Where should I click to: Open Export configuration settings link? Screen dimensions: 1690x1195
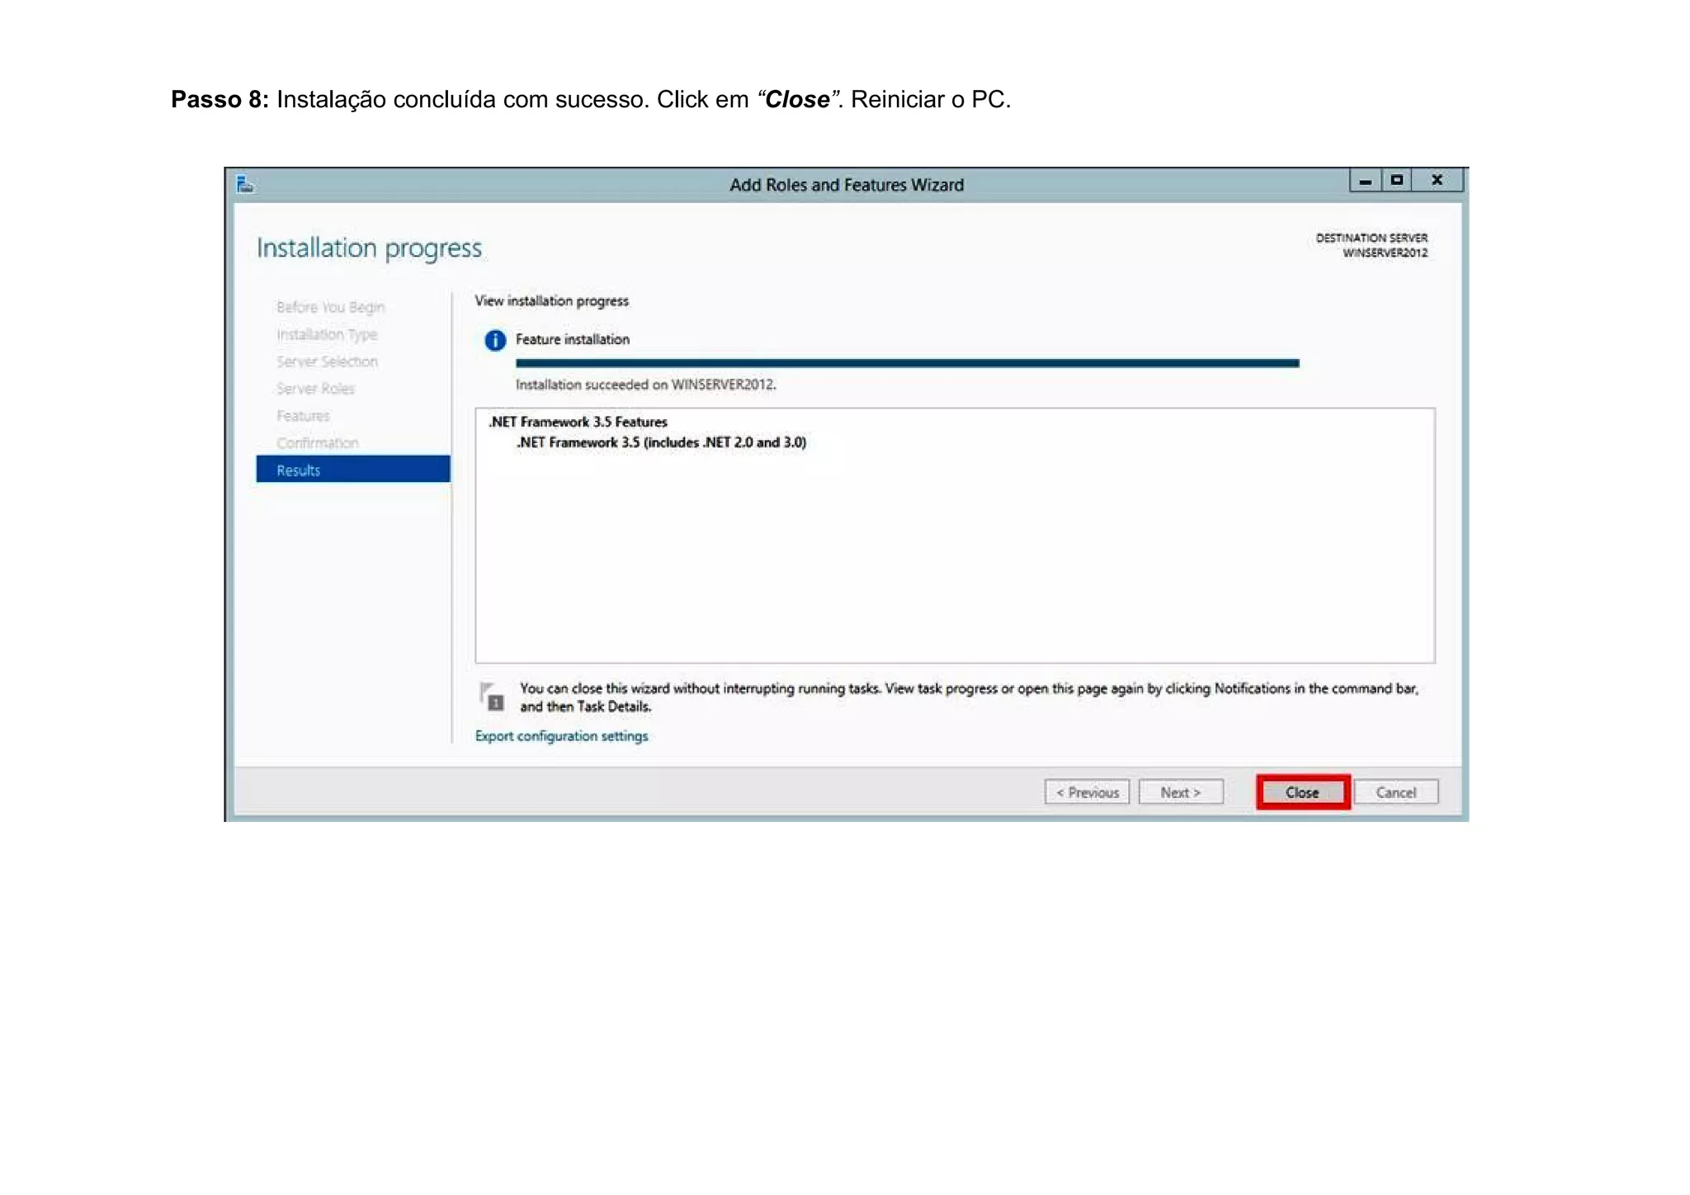[561, 736]
